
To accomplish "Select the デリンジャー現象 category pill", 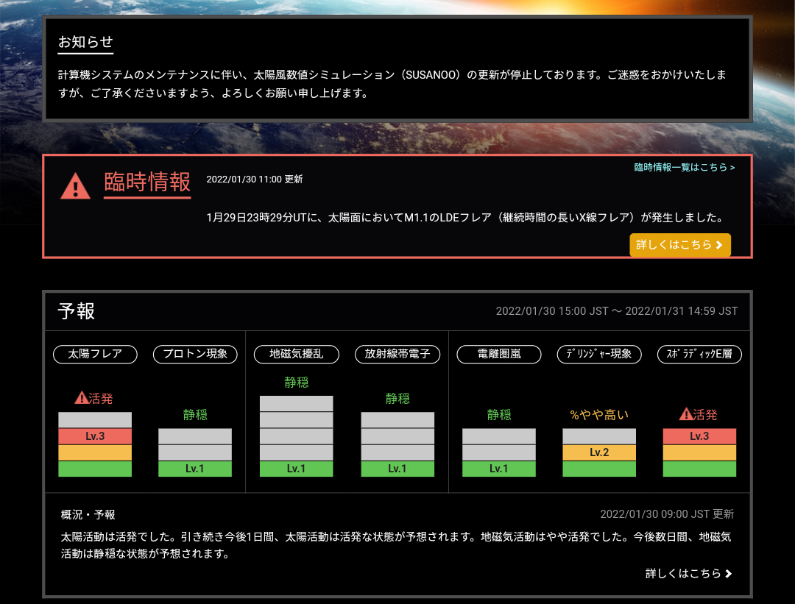I will pos(599,354).
